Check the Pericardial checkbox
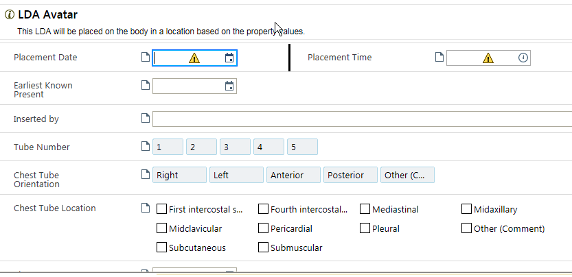 [263, 228]
